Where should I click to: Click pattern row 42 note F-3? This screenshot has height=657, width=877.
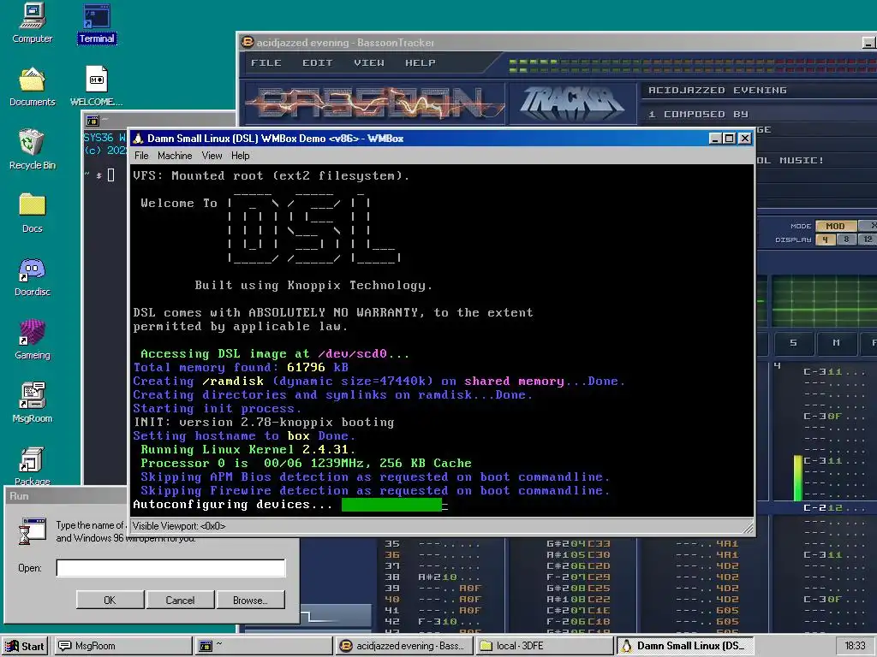438,621
